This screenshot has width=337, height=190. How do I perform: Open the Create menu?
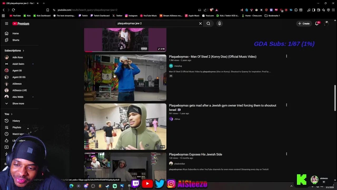[304, 23]
